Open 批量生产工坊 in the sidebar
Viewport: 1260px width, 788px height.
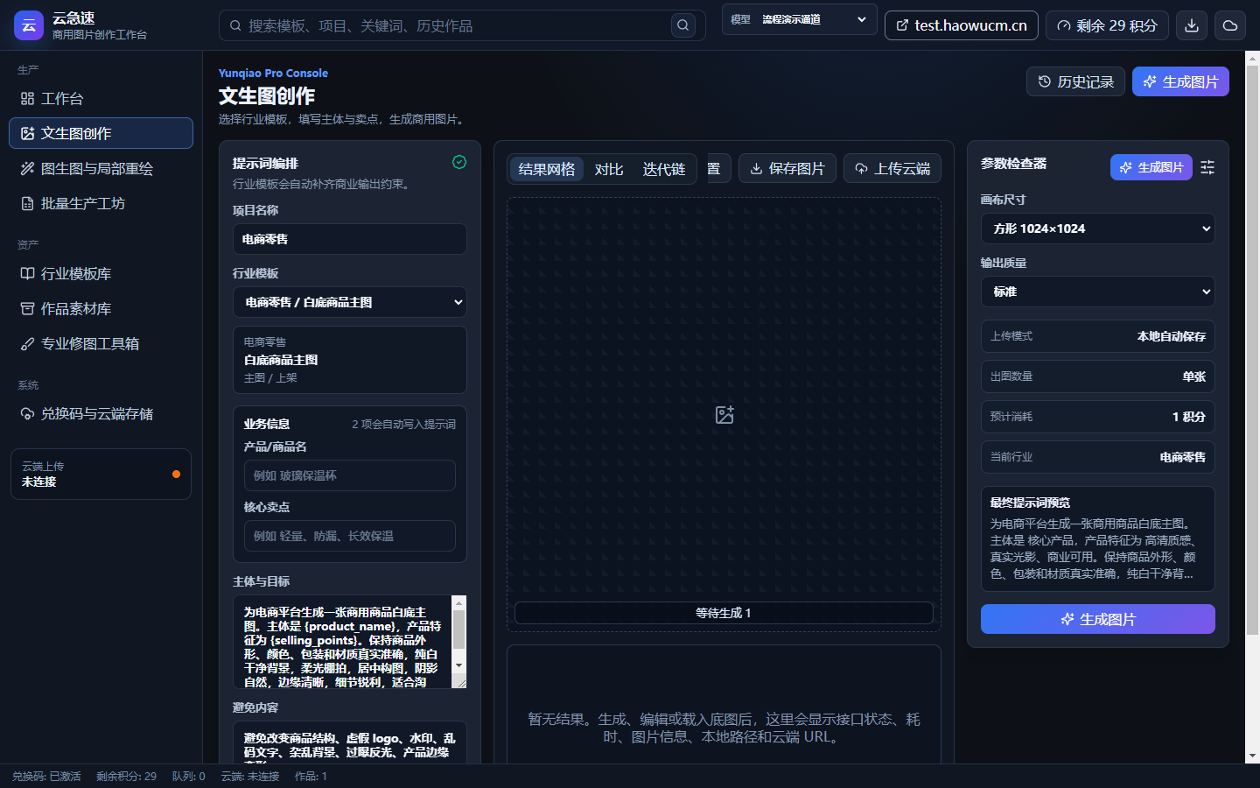point(101,203)
